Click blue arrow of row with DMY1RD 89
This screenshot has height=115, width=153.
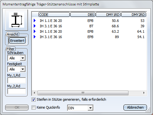pos(35,37)
